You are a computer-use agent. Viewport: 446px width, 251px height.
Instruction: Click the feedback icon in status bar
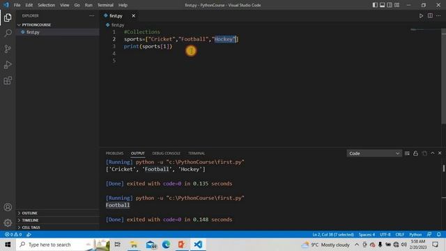[x=429, y=234]
